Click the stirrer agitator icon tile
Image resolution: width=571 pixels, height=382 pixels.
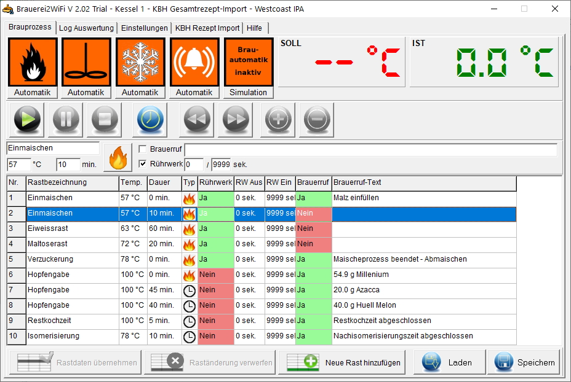tap(86, 62)
